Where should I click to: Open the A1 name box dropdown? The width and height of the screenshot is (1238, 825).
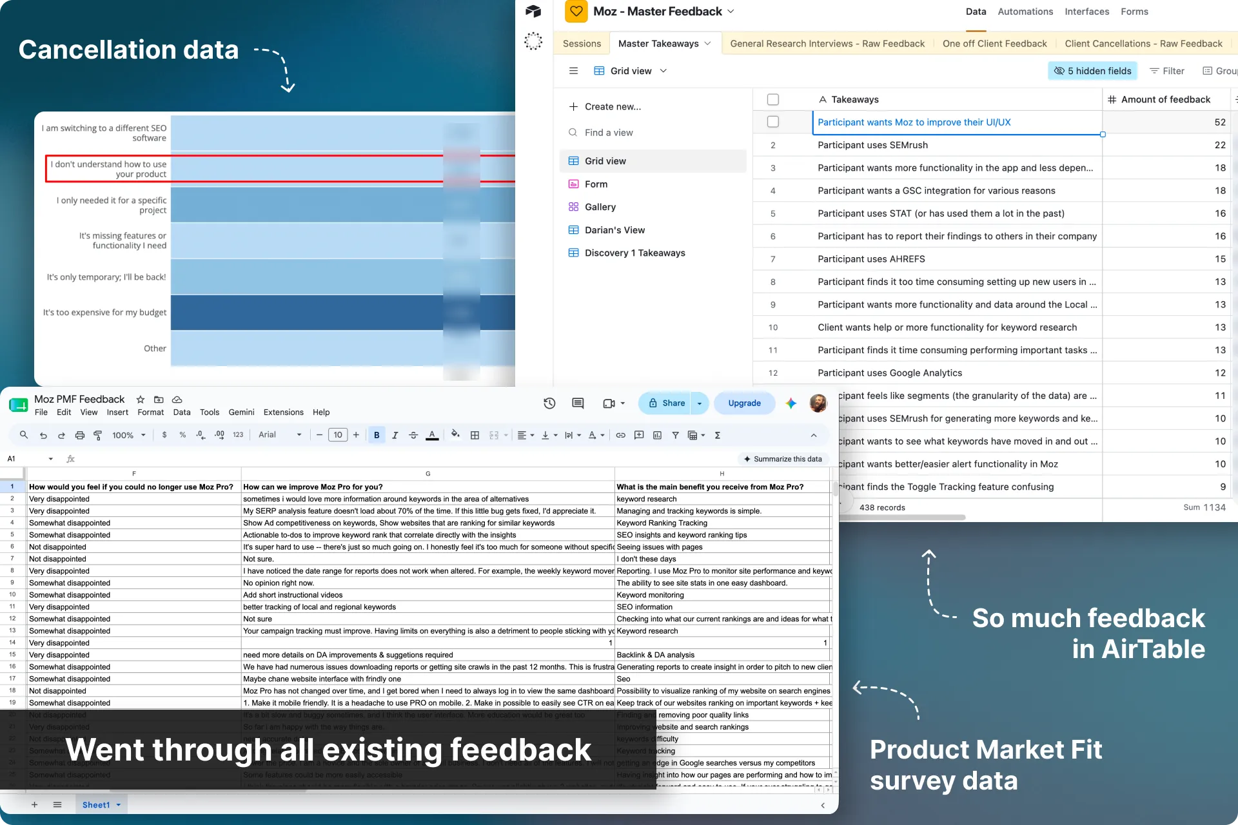click(x=50, y=459)
